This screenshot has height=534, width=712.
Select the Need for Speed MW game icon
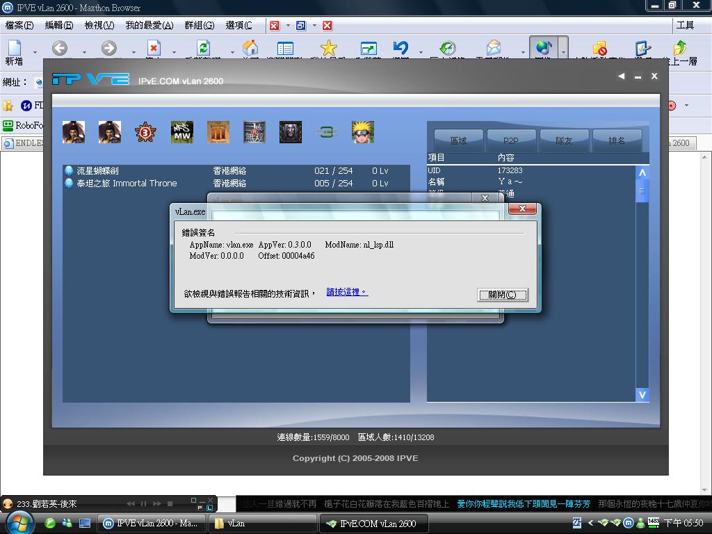pos(182,132)
